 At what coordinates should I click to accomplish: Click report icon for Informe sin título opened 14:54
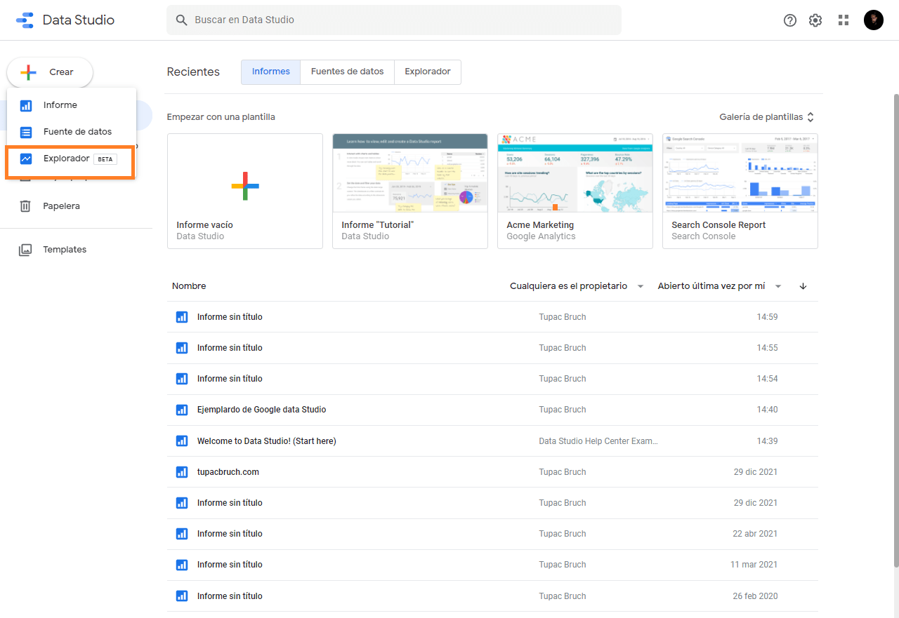coord(182,379)
